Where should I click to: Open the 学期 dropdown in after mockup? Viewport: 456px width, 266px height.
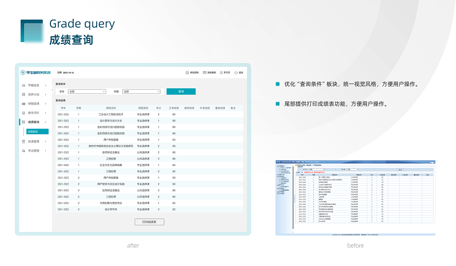[x=141, y=92]
